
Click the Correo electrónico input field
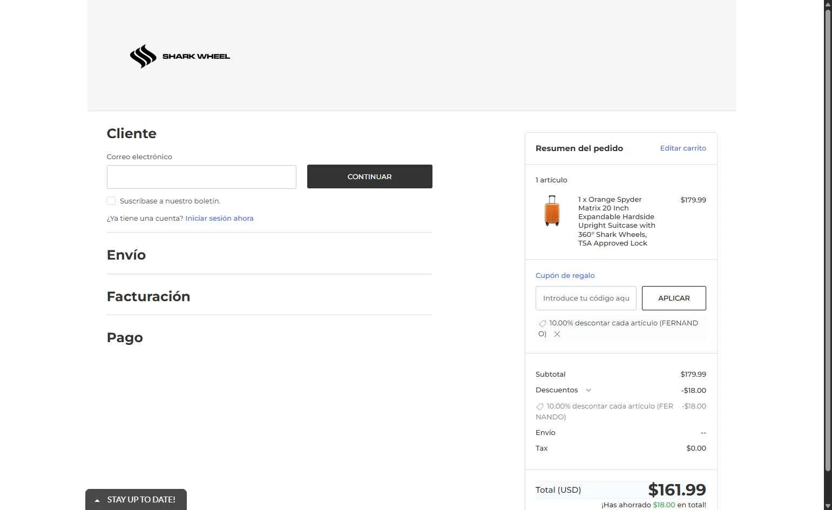[201, 177]
